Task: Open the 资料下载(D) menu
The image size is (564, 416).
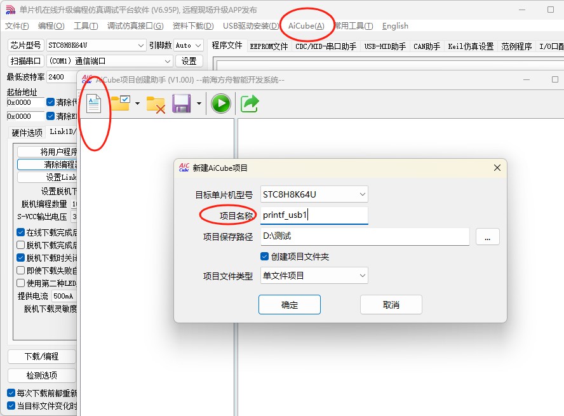Action: [x=193, y=26]
